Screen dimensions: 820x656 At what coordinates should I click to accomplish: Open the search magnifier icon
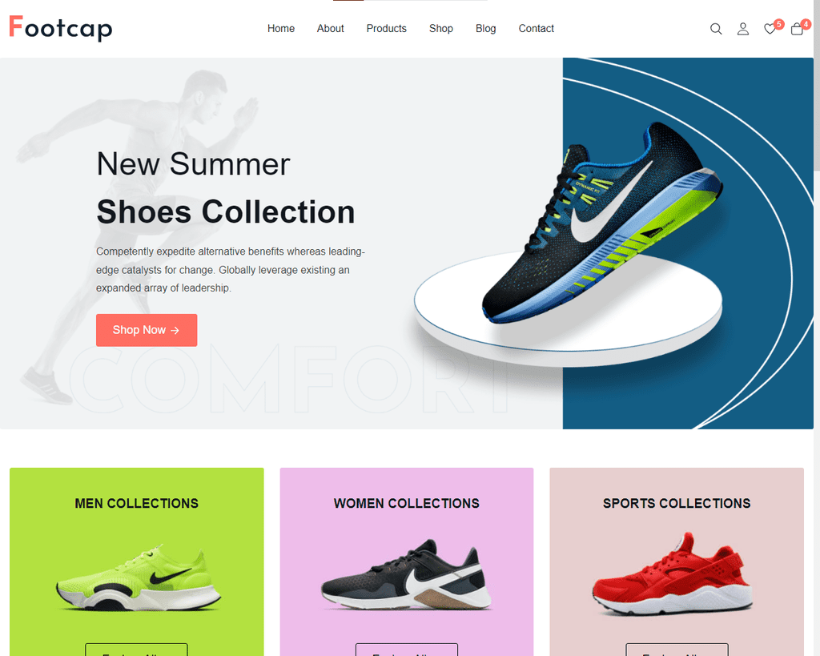tap(716, 29)
